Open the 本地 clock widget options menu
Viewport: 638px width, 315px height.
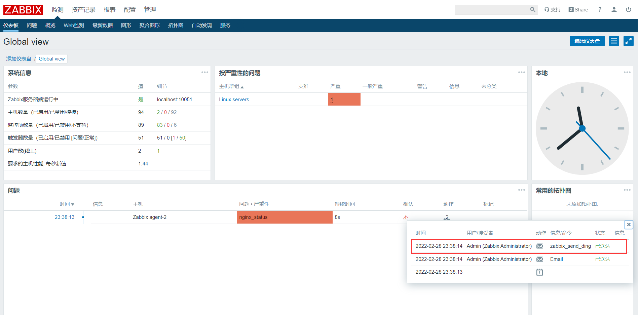point(627,72)
